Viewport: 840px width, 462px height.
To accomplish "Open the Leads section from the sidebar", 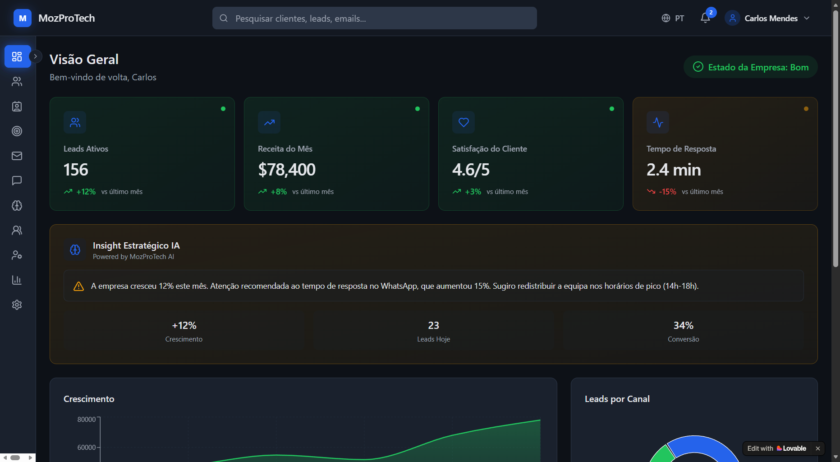I will (17, 81).
